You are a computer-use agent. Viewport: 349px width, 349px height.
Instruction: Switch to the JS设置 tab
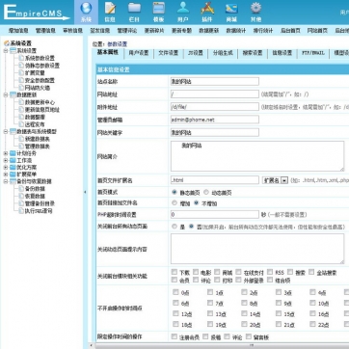[196, 53]
